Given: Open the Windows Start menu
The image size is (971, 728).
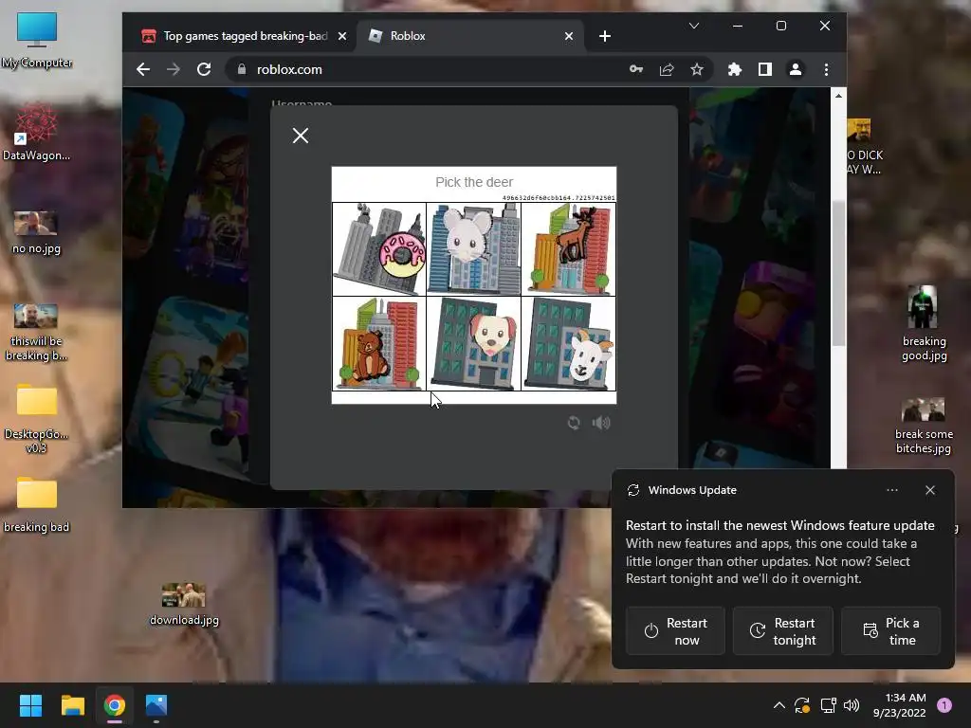Looking at the screenshot, I should (30, 705).
